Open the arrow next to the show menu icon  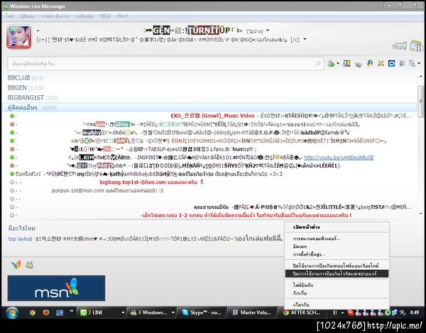click(x=419, y=64)
